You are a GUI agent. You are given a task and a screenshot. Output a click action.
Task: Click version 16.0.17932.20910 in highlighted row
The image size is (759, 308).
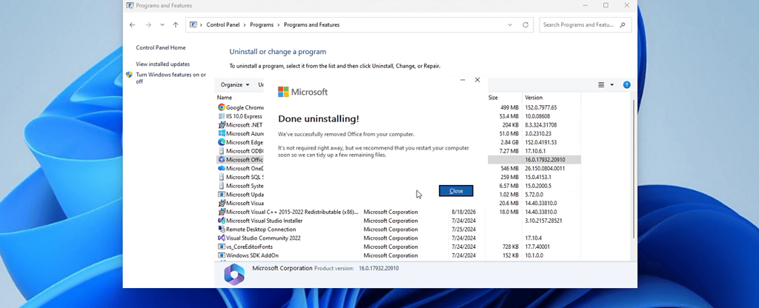click(x=545, y=160)
